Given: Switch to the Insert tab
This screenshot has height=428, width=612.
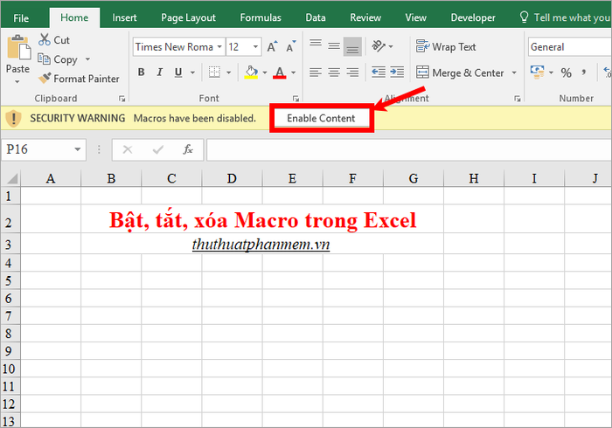Looking at the screenshot, I should pyautogui.click(x=124, y=17).
